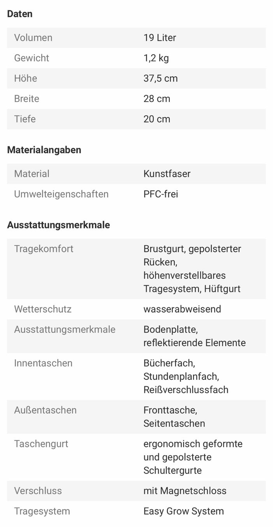Select the Brustgurt, gepolsterter Rücken text
The width and height of the screenshot is (273, 527).
[x=192, y=255]
